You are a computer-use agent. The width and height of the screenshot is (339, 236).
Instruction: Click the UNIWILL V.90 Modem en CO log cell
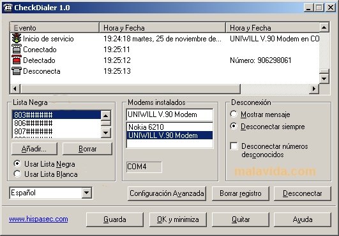[x=275, y=39]
